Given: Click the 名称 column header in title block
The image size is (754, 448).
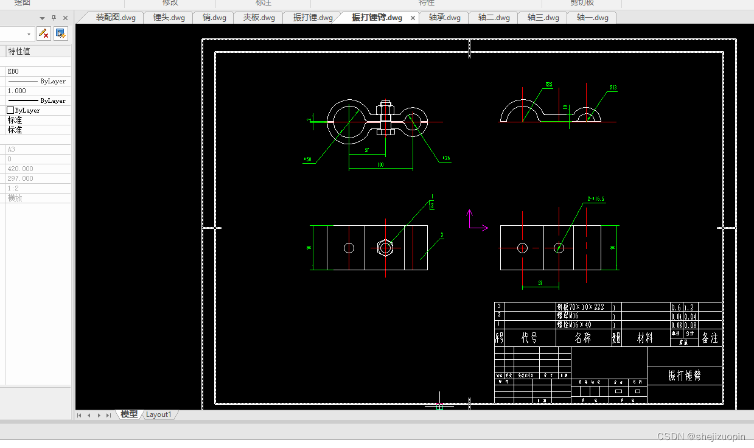Looking at the screenshot, I should [583, 338].
